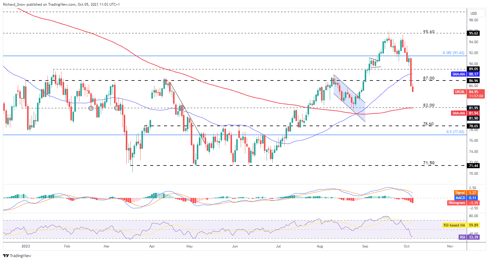Click the purple RSI label
Screen dimensions: 489x261
click(x=463, y=237)
